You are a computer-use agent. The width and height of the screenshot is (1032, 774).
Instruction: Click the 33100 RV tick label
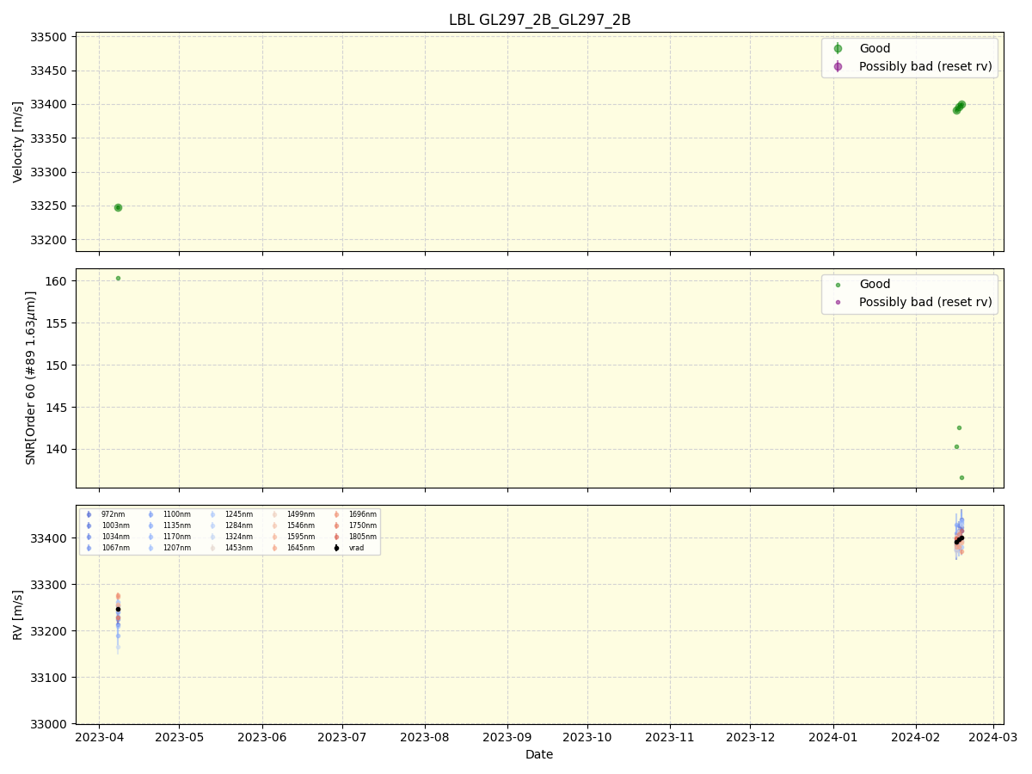coord(50,678)
